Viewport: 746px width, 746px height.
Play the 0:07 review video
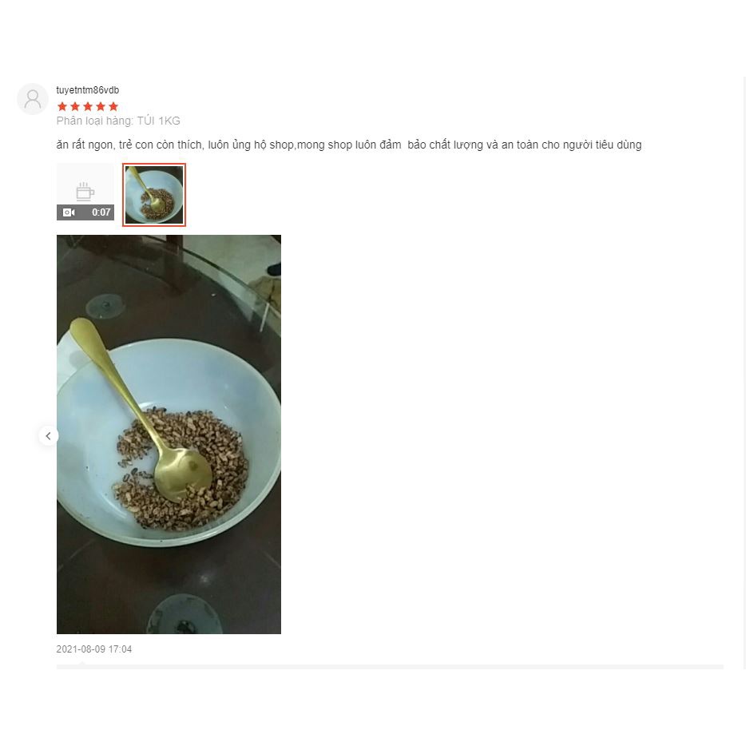(85, 192)
